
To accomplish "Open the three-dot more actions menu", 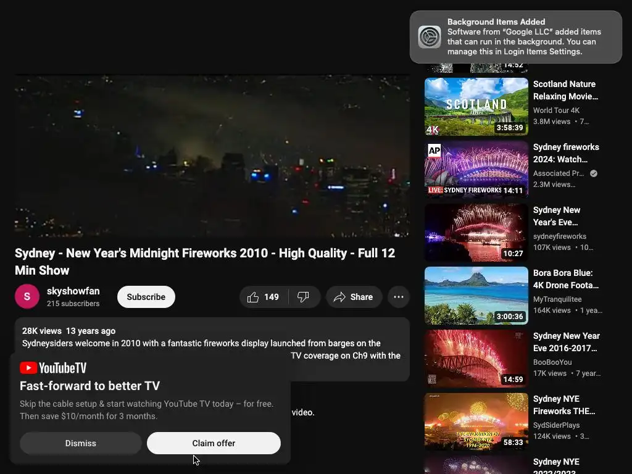I will point(399,297).
